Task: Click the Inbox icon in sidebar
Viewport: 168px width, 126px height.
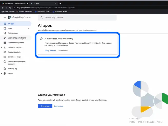Action: pyautogui.click(x=5, y=28)
